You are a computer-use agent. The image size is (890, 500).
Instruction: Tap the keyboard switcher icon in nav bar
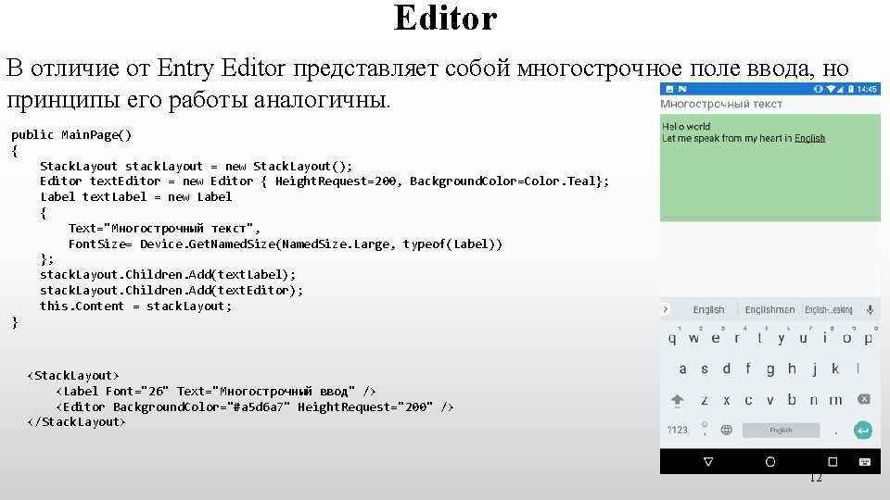pos(864,461)
